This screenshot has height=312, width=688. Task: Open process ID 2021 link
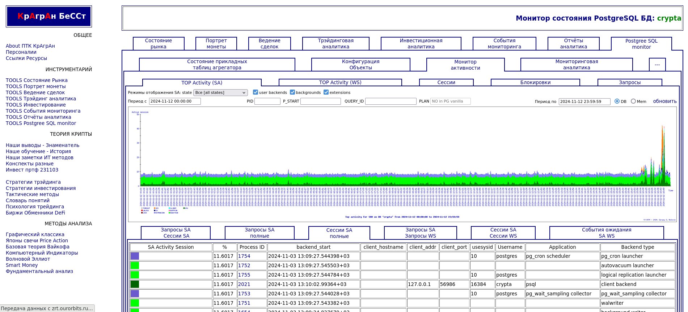click(x=244, y=284)
